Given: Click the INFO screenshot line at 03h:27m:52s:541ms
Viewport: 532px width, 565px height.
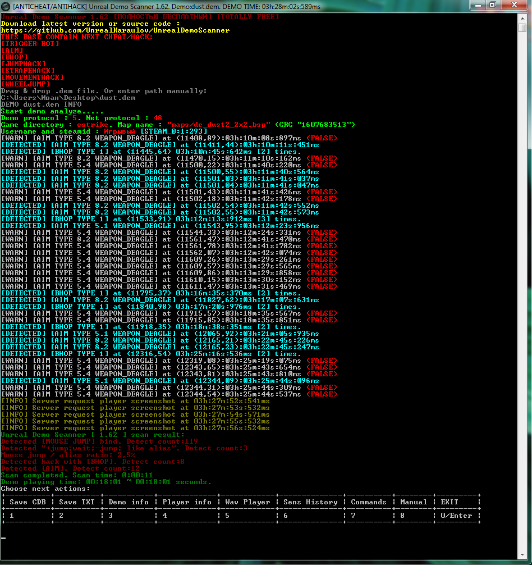Looking at the screenshot, I should 135,400.
